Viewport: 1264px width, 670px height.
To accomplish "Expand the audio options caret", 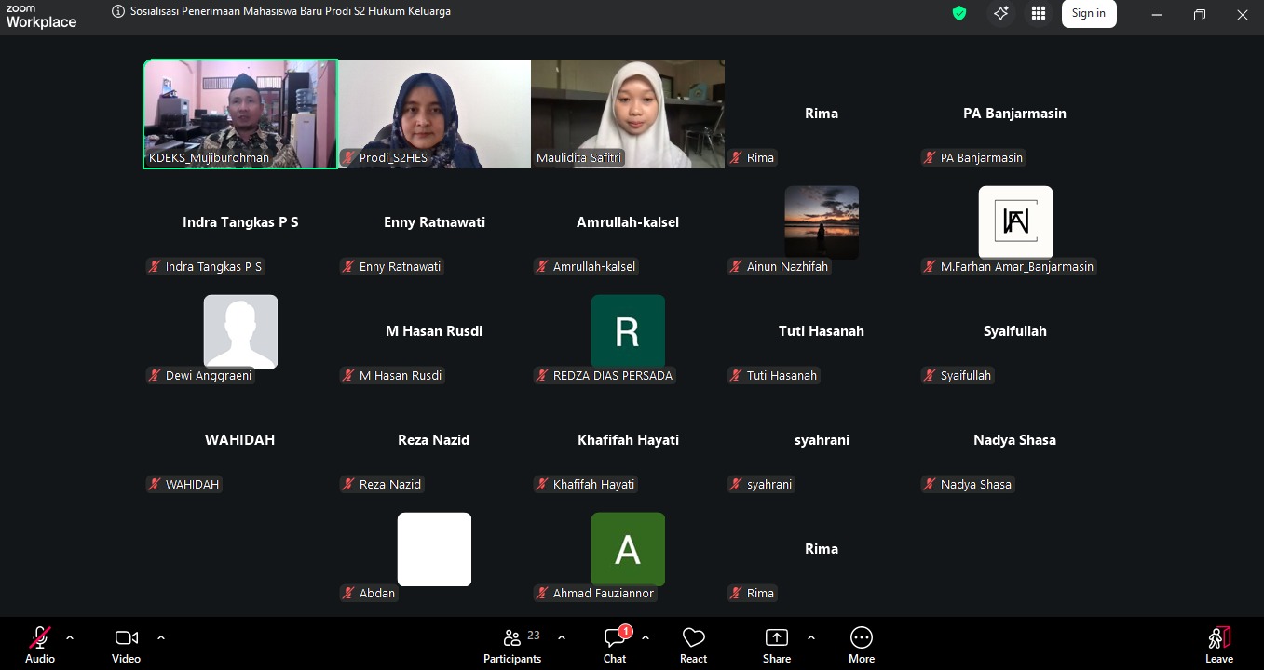I will pos(70,637).
